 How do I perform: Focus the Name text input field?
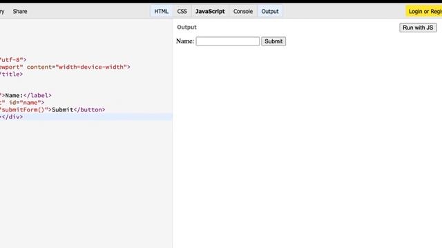(x=228, y=41)
